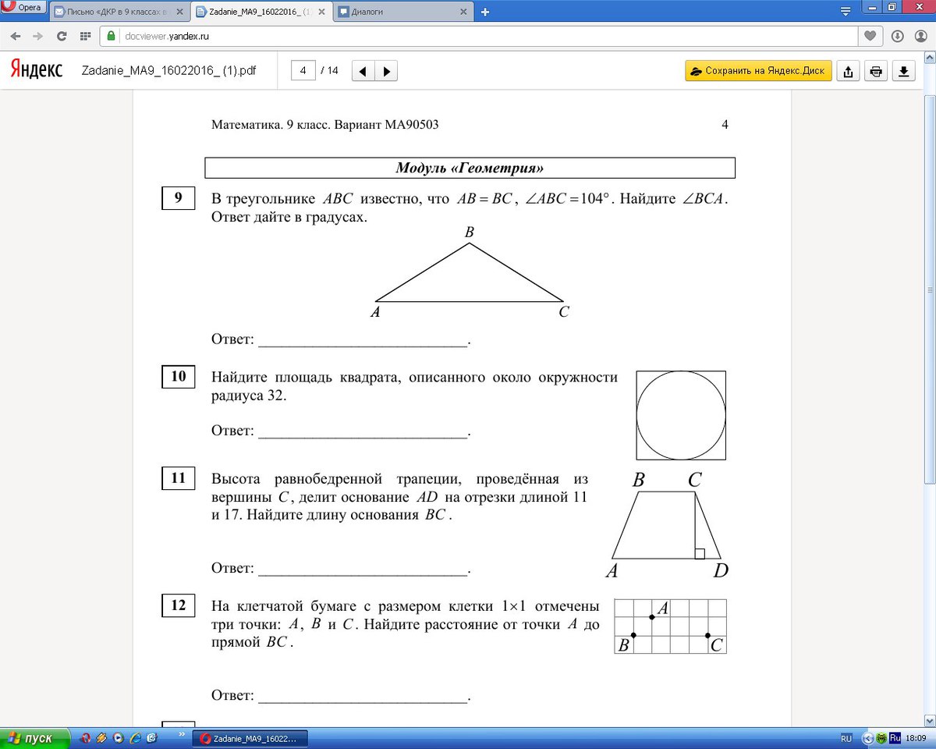The height and width of the screenshot is (749, 936).
Task: Click the file name Zadanie_MA9_16022016_ (1).pdf
Action: point(168,70)
